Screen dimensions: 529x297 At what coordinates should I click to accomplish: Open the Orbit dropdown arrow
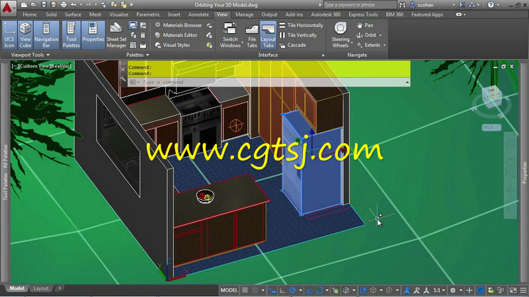click(x=381, y=36)
